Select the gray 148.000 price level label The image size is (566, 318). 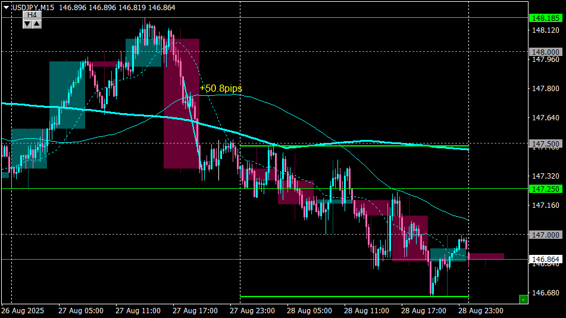[x=545, y=52]
